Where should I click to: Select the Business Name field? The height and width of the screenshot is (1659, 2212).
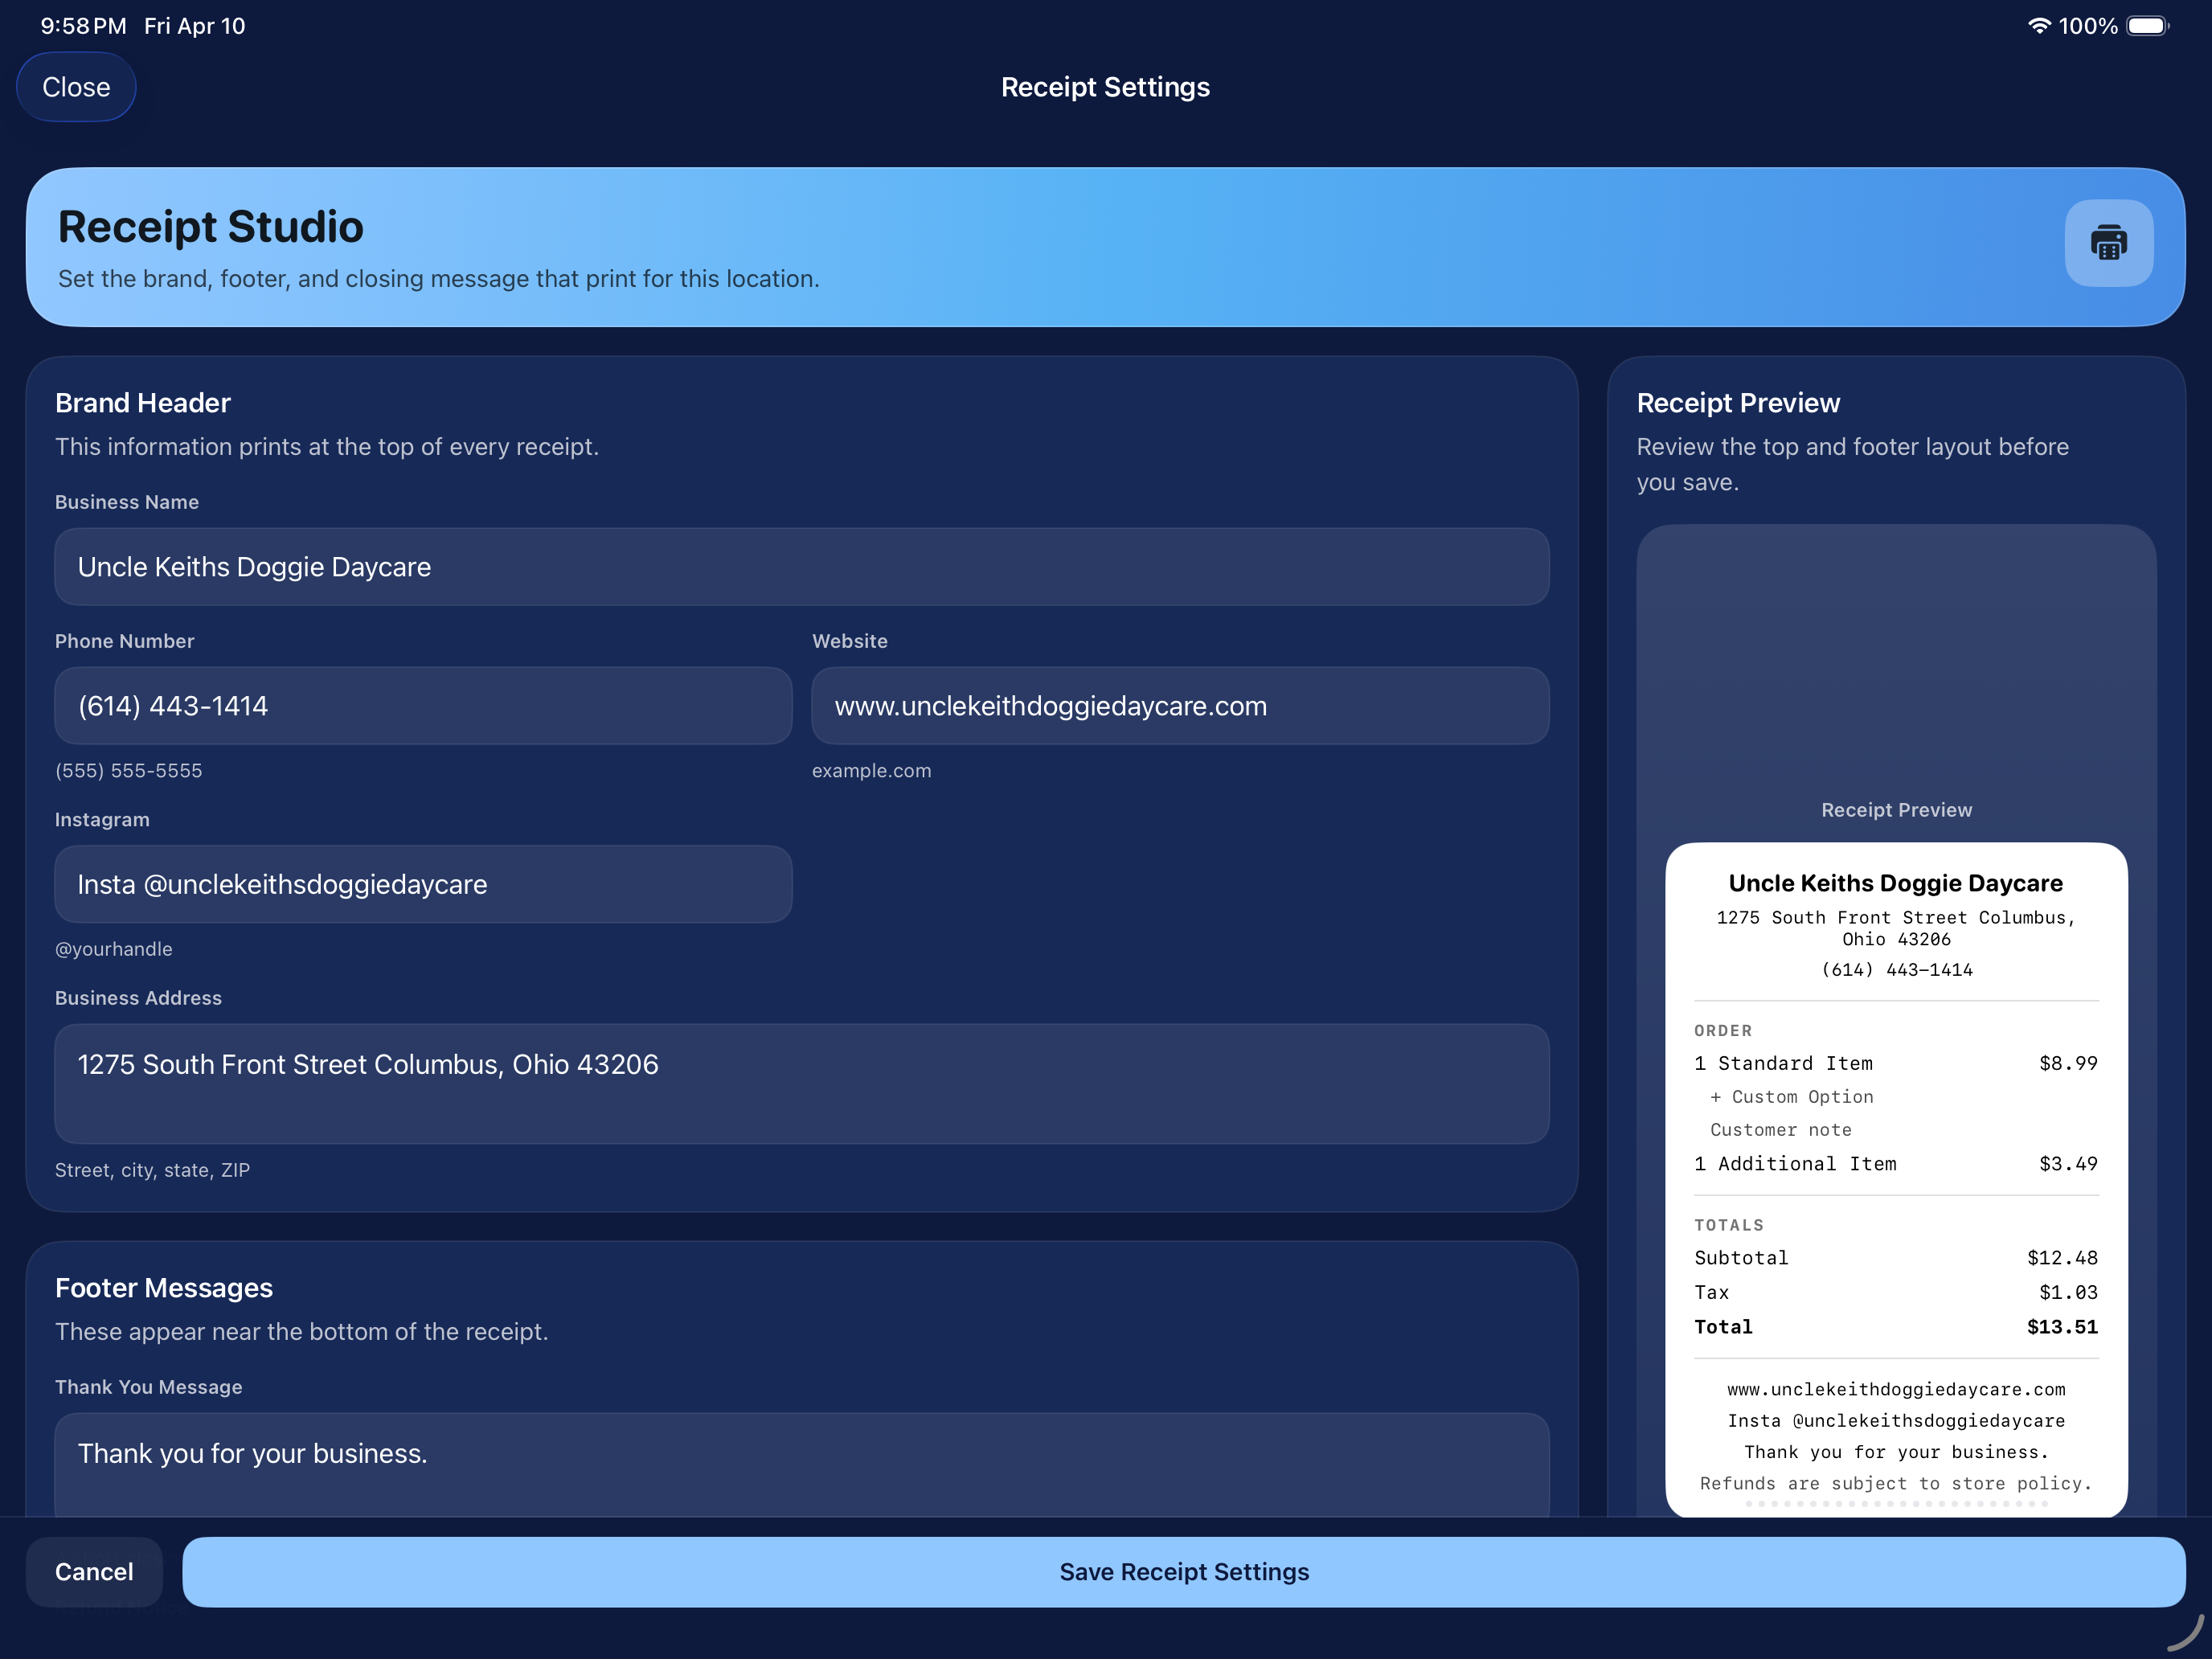pyautogui.click(x=800, y=567)
